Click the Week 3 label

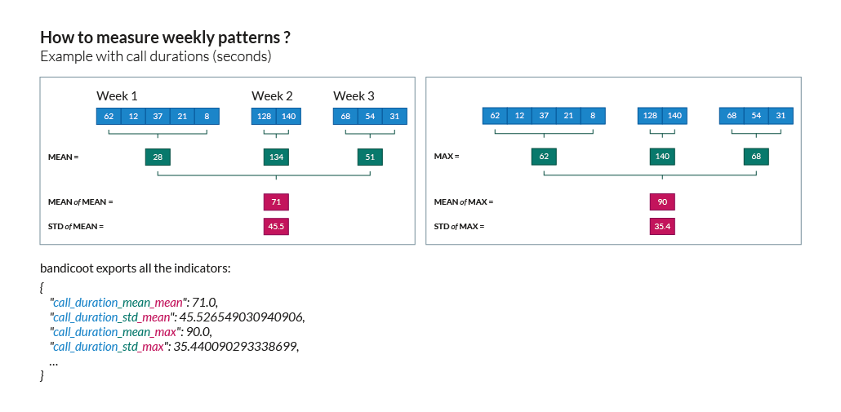tap(354, 96)
